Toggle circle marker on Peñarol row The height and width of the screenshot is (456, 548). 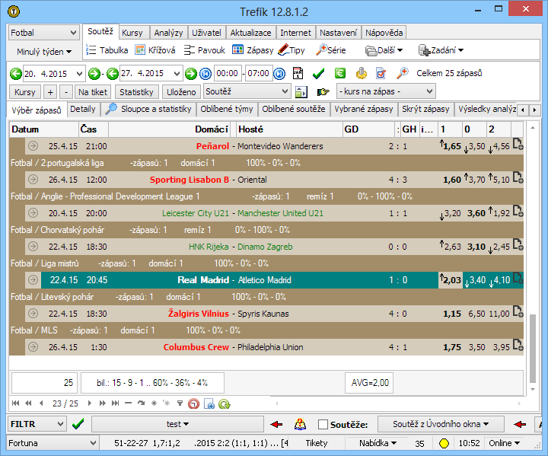coord(33,146)
